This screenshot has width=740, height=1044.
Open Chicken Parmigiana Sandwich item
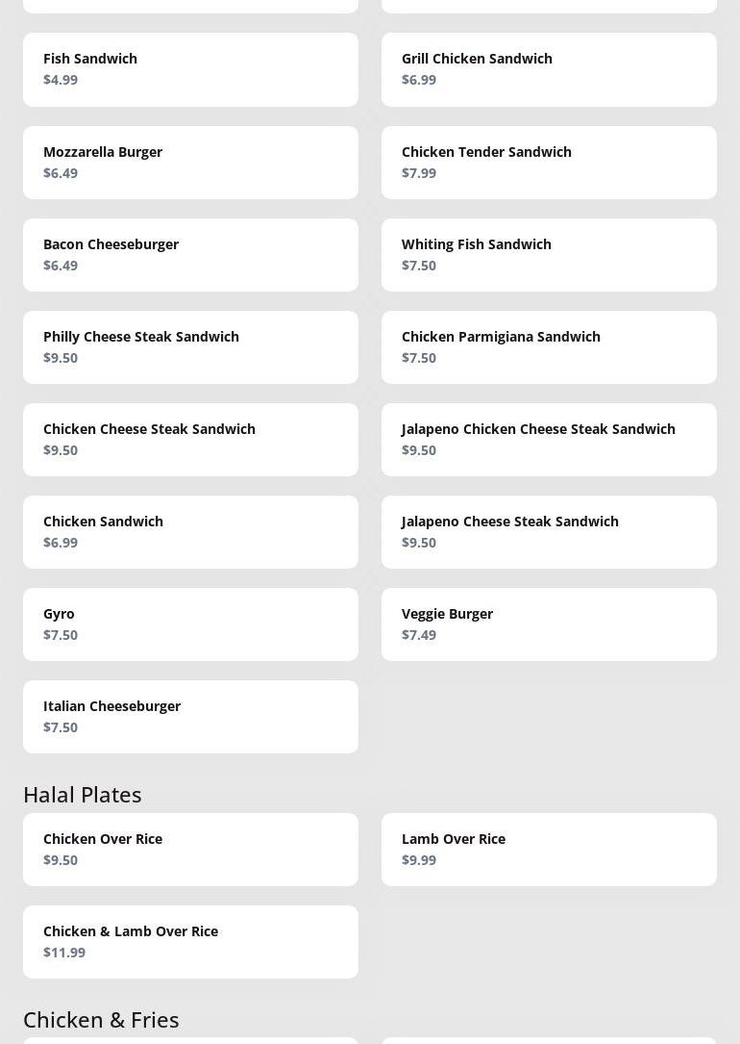(549, 347)
